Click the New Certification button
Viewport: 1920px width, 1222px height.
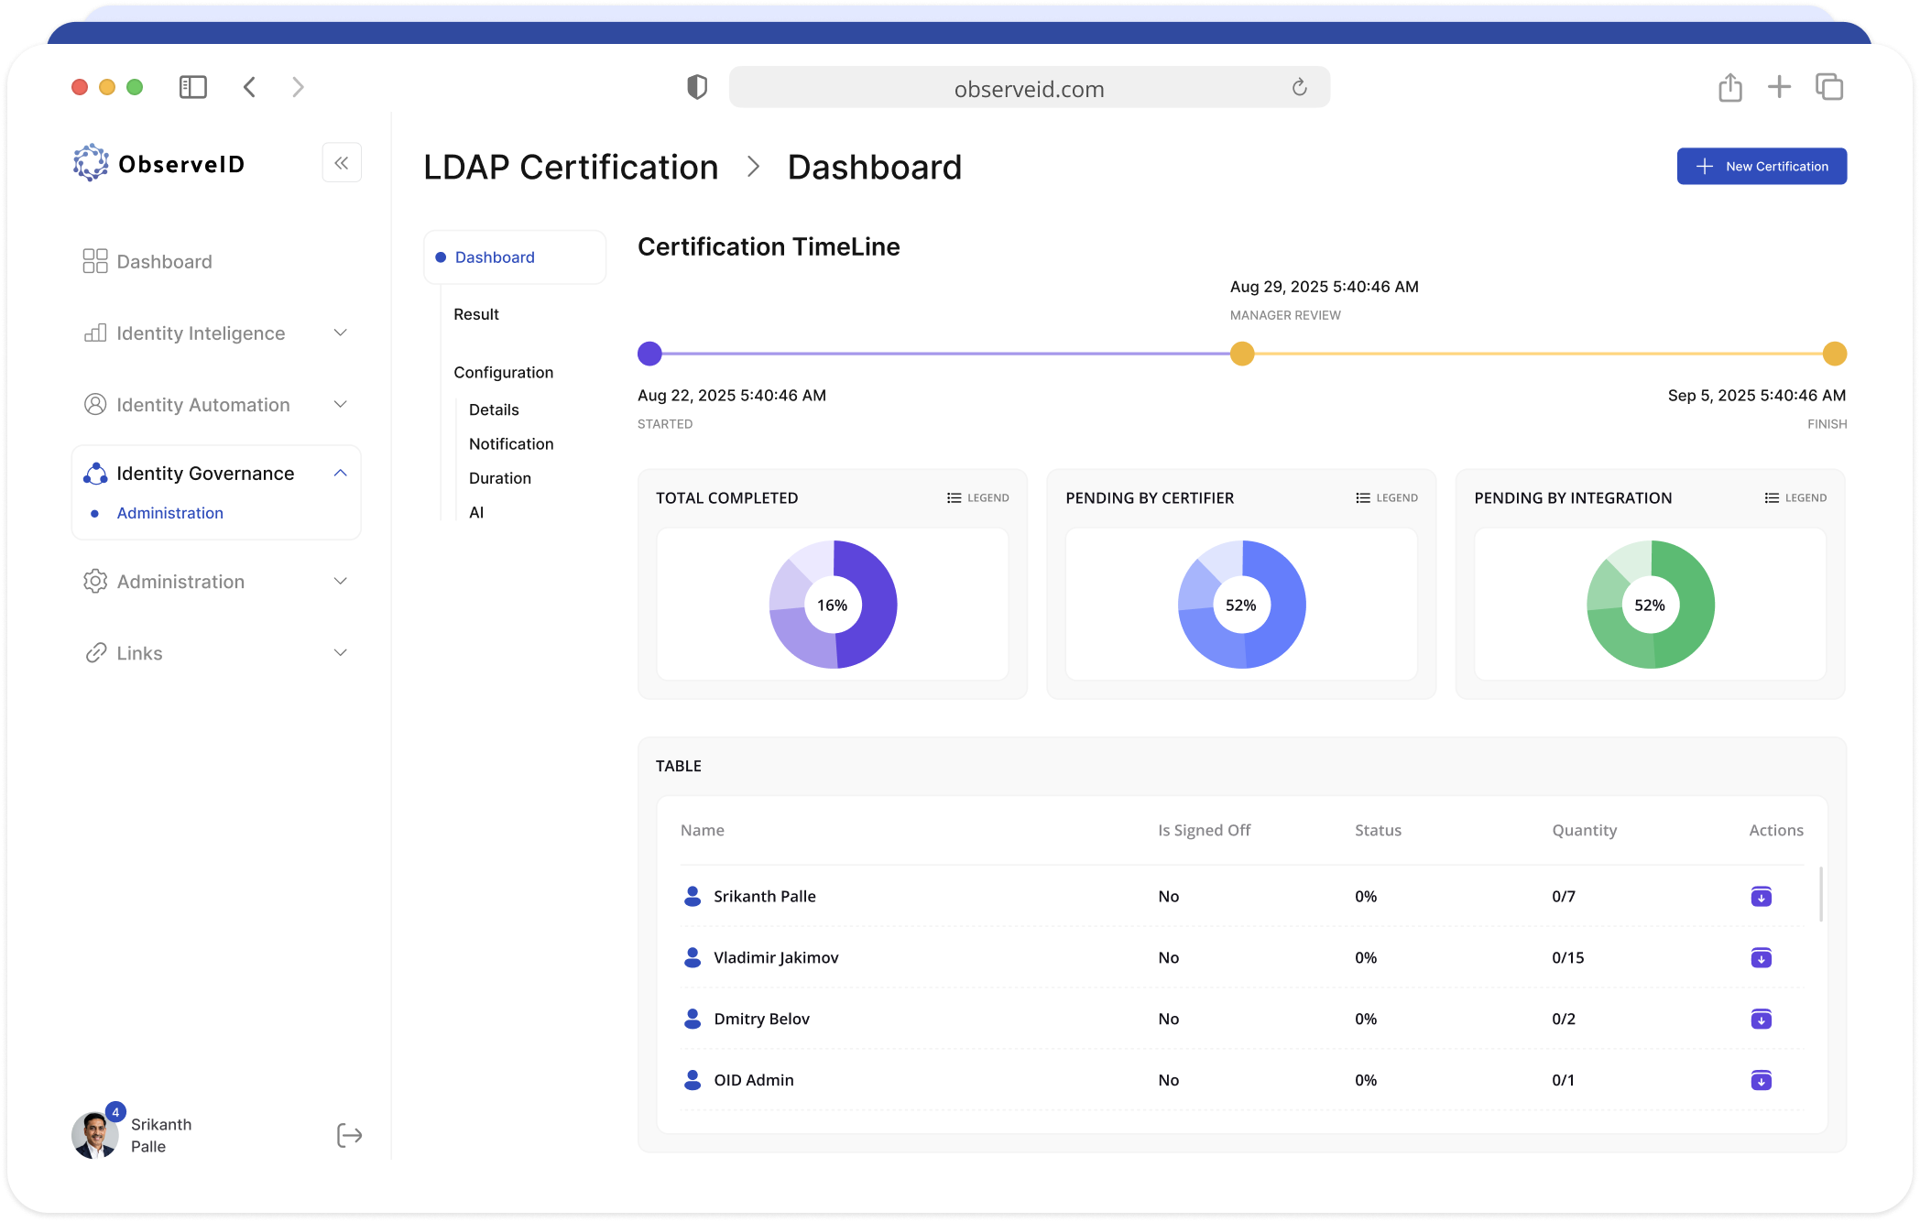tap(1761, 167)
